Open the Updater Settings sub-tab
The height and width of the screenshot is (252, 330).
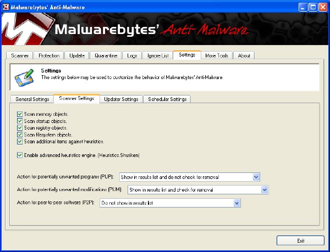point(121,99)
